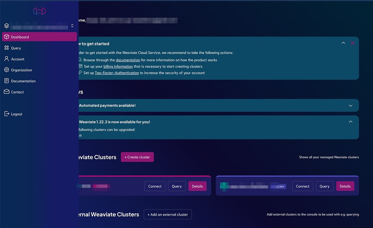
Task: Open the organization switcher dropdown
Action: click(72, 26)
